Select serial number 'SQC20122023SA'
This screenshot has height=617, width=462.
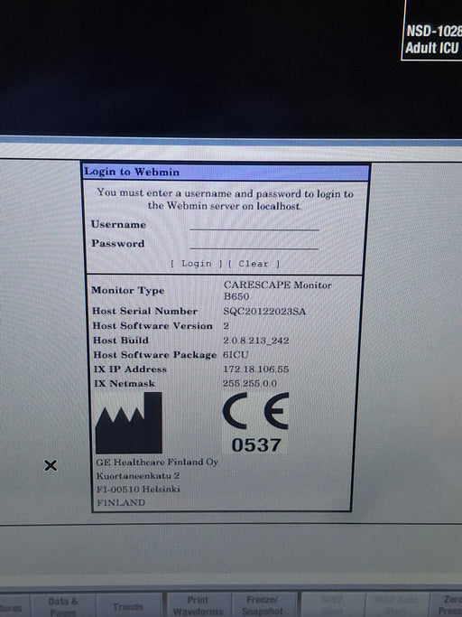tap(264, 312)
